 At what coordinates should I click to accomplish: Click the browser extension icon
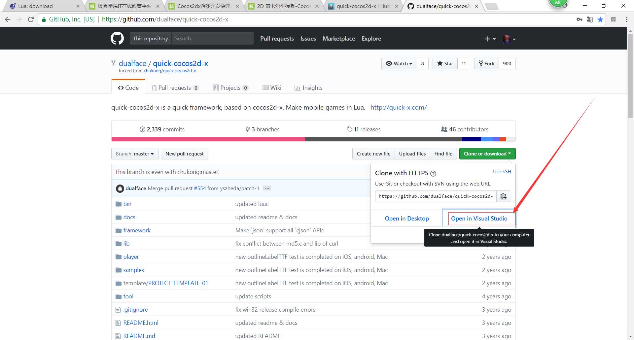click(614, 19)
